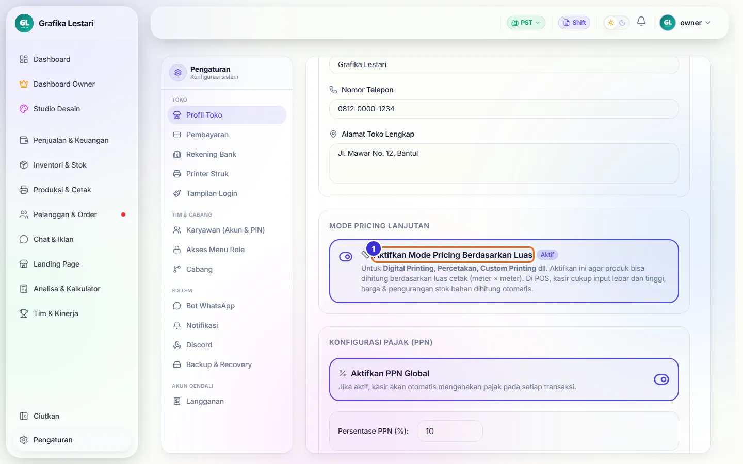Click the Alamat Toko Lengkap text area
Image resolution: width=743 pixels, height=464 pixels.
coord(504,163)
